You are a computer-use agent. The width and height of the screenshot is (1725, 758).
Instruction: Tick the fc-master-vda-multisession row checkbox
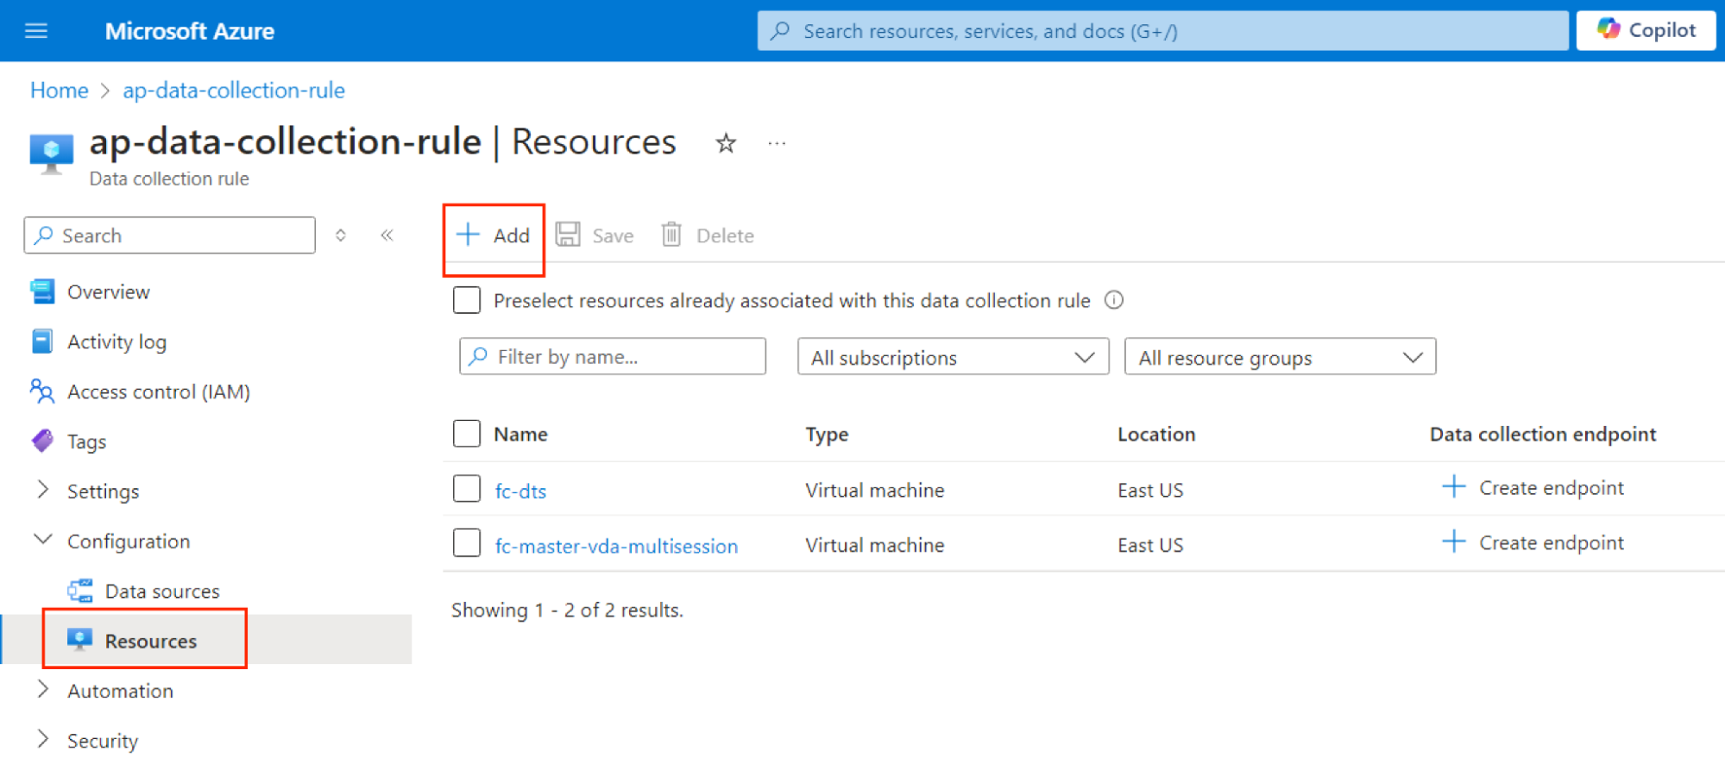click(x=467, y=544)
